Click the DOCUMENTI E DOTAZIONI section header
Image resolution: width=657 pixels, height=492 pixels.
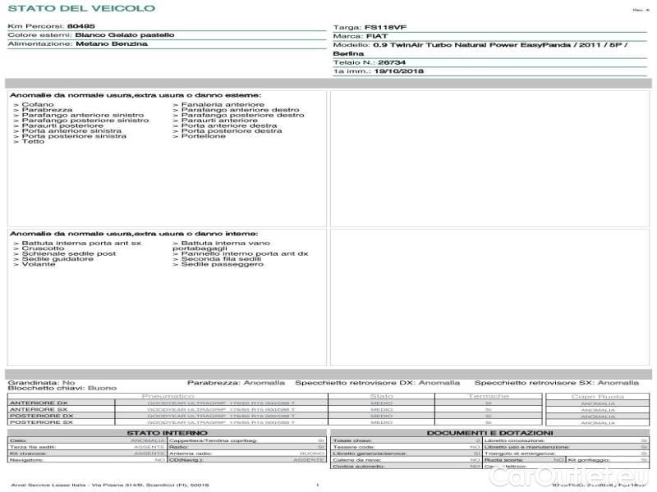point(489,433)
